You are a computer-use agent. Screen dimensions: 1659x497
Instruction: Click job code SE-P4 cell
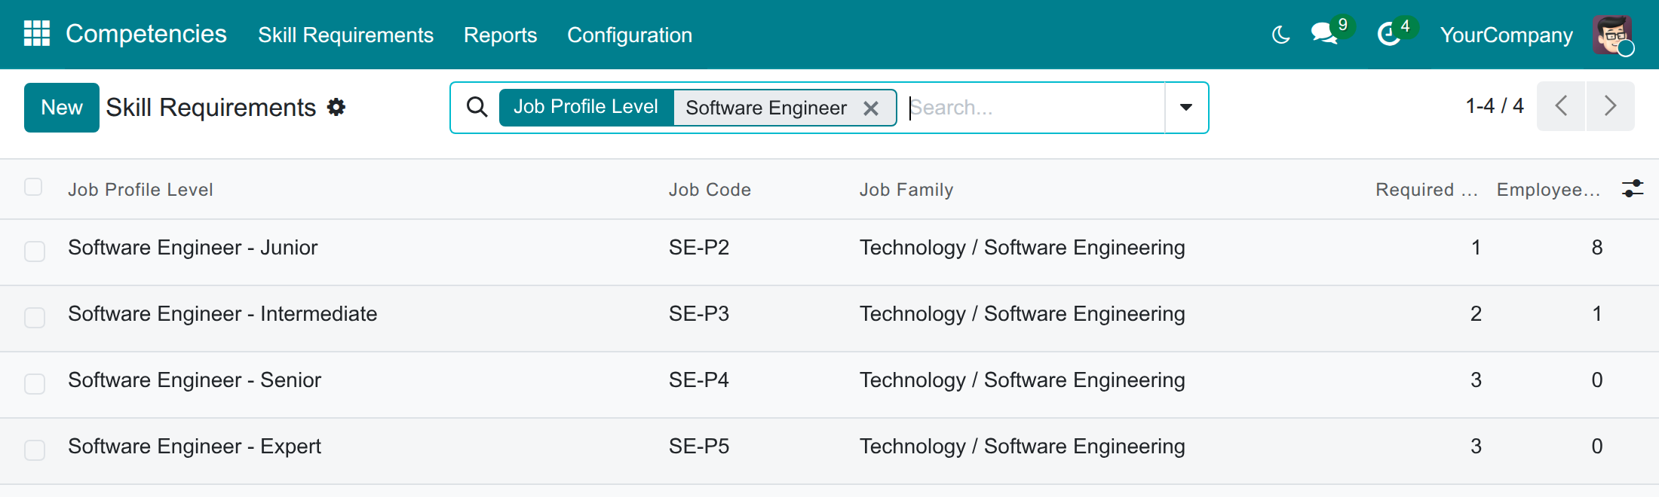click(699, 380)
